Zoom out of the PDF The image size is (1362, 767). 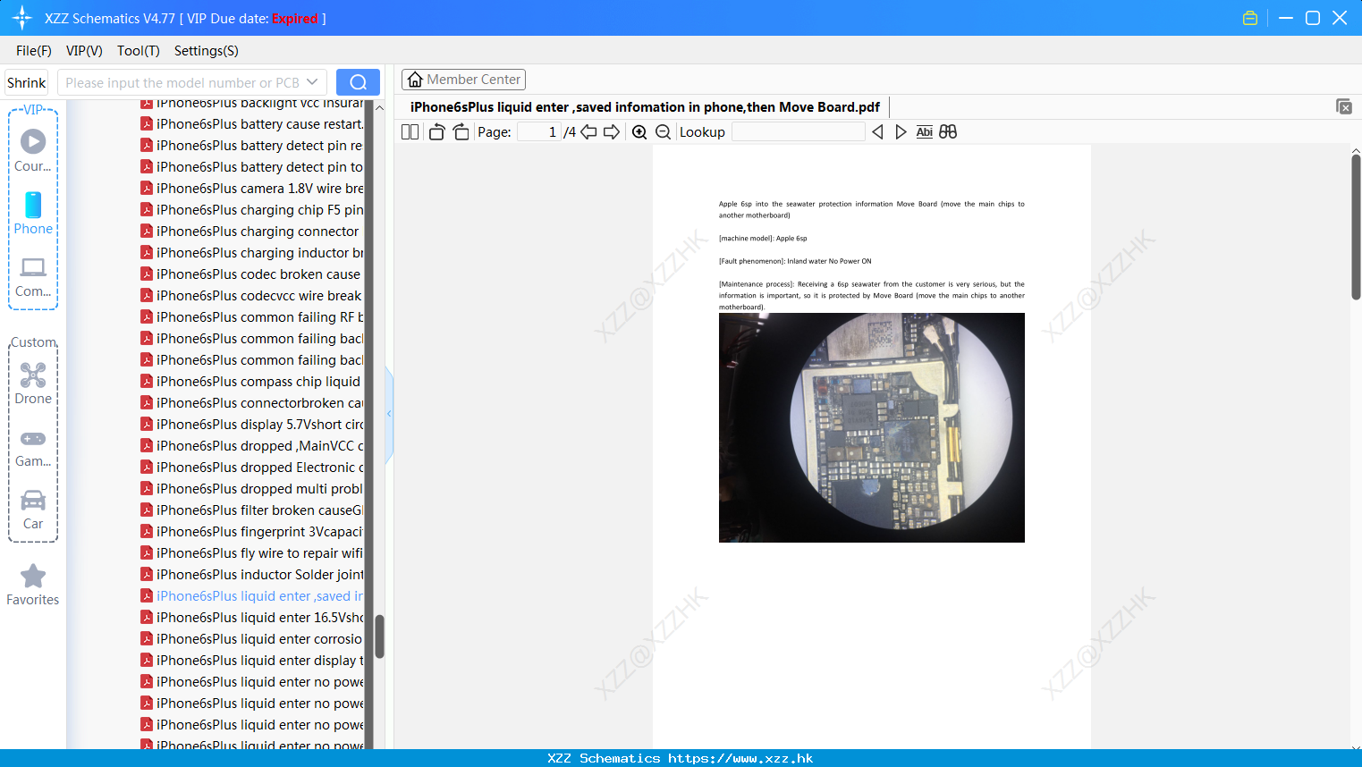coord(664,132)
